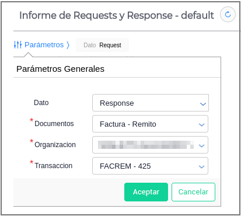This screenshot has width=241, height=216.
Task: Click the chevron arrow after Parámetros
Action: click(68, 45)
